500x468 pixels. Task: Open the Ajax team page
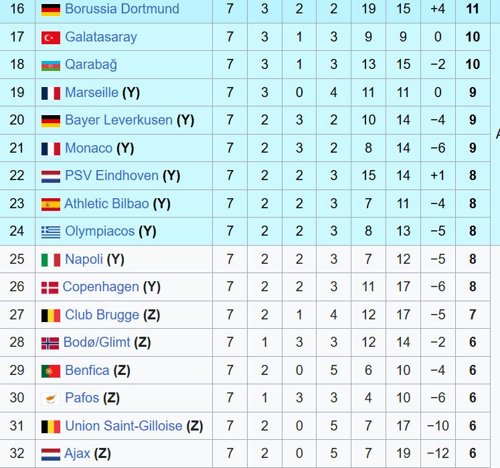(77, 454)
